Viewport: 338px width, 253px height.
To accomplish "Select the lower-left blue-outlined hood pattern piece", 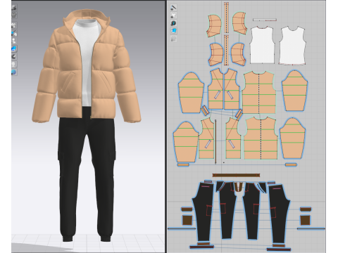I will [x=215, y=54].
